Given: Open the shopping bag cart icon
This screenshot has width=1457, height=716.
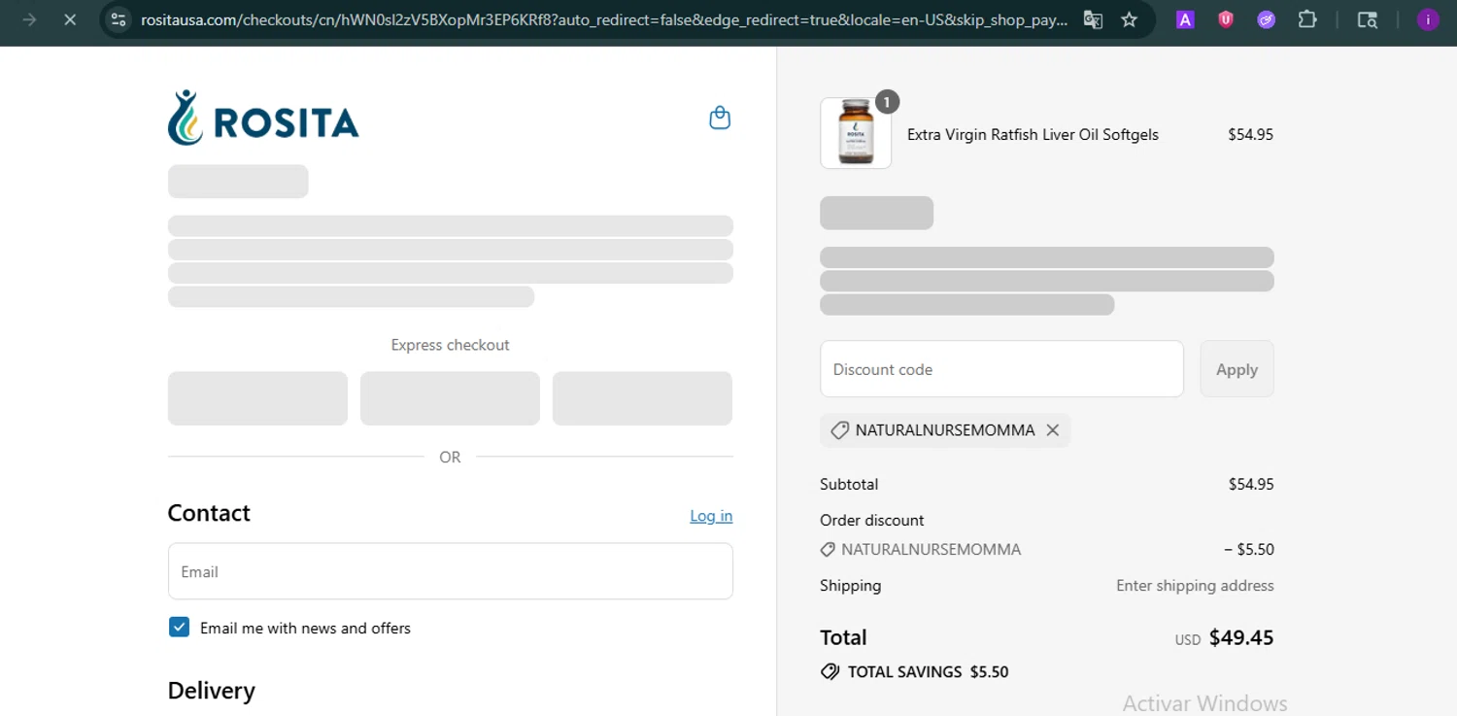Looking at the screenshot, I should pyautogui.click(x=720, y=118).
